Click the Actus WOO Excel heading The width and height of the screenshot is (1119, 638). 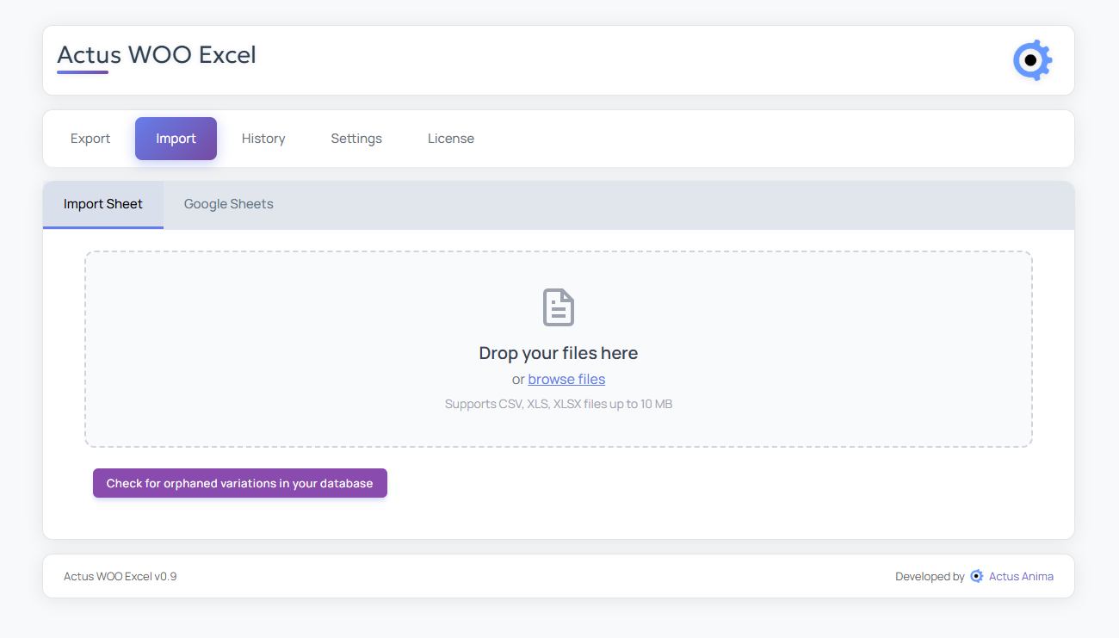[x=156, y=54]
